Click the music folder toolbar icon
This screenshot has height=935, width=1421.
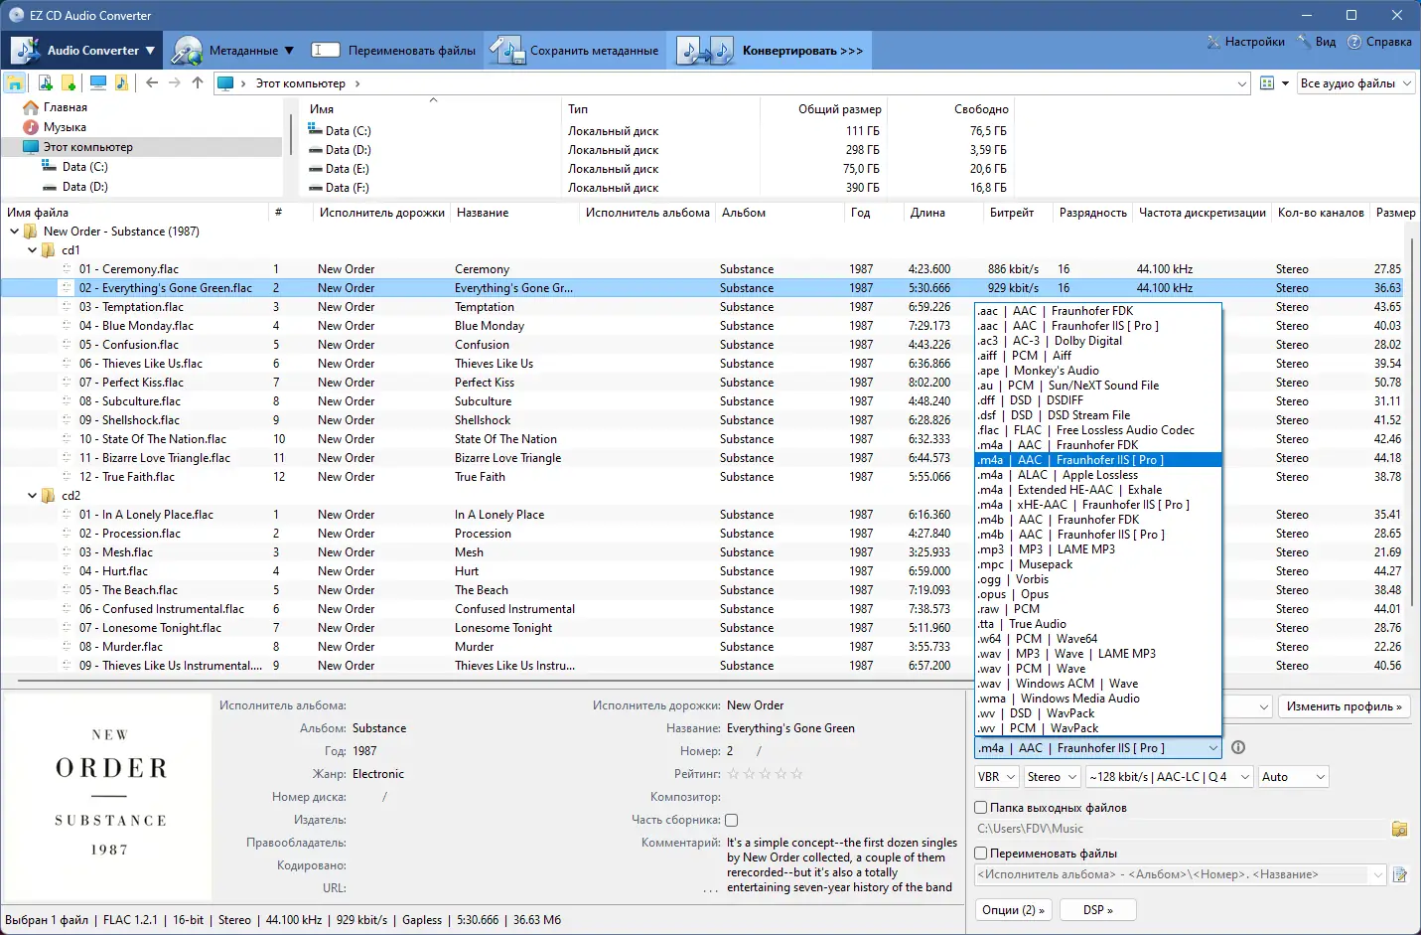point(122,83)
